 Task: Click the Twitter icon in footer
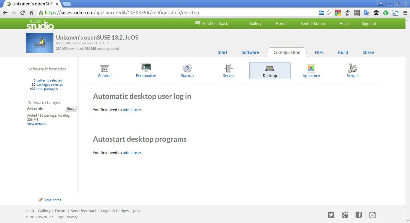331,215
